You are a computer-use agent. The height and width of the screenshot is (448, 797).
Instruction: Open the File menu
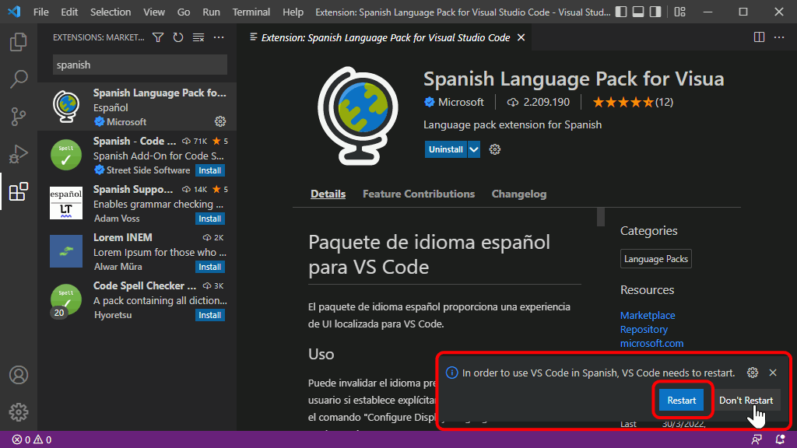[x=40, y=12]
